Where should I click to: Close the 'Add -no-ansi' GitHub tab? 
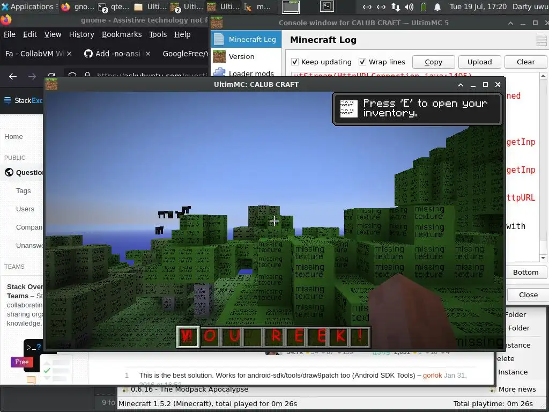tap(148, 54)
